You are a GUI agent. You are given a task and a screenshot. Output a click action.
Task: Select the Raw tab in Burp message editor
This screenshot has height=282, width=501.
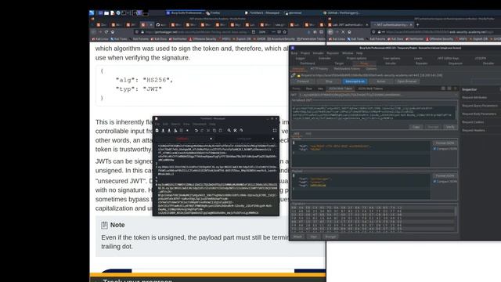coord(308,89)
